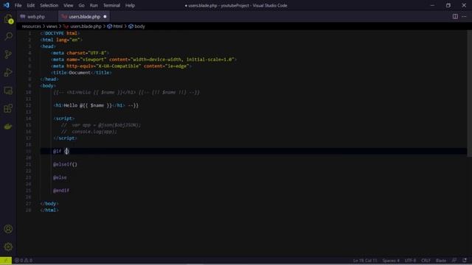
Task: Click the feedback icon in status bar
Action: point(454,260)
